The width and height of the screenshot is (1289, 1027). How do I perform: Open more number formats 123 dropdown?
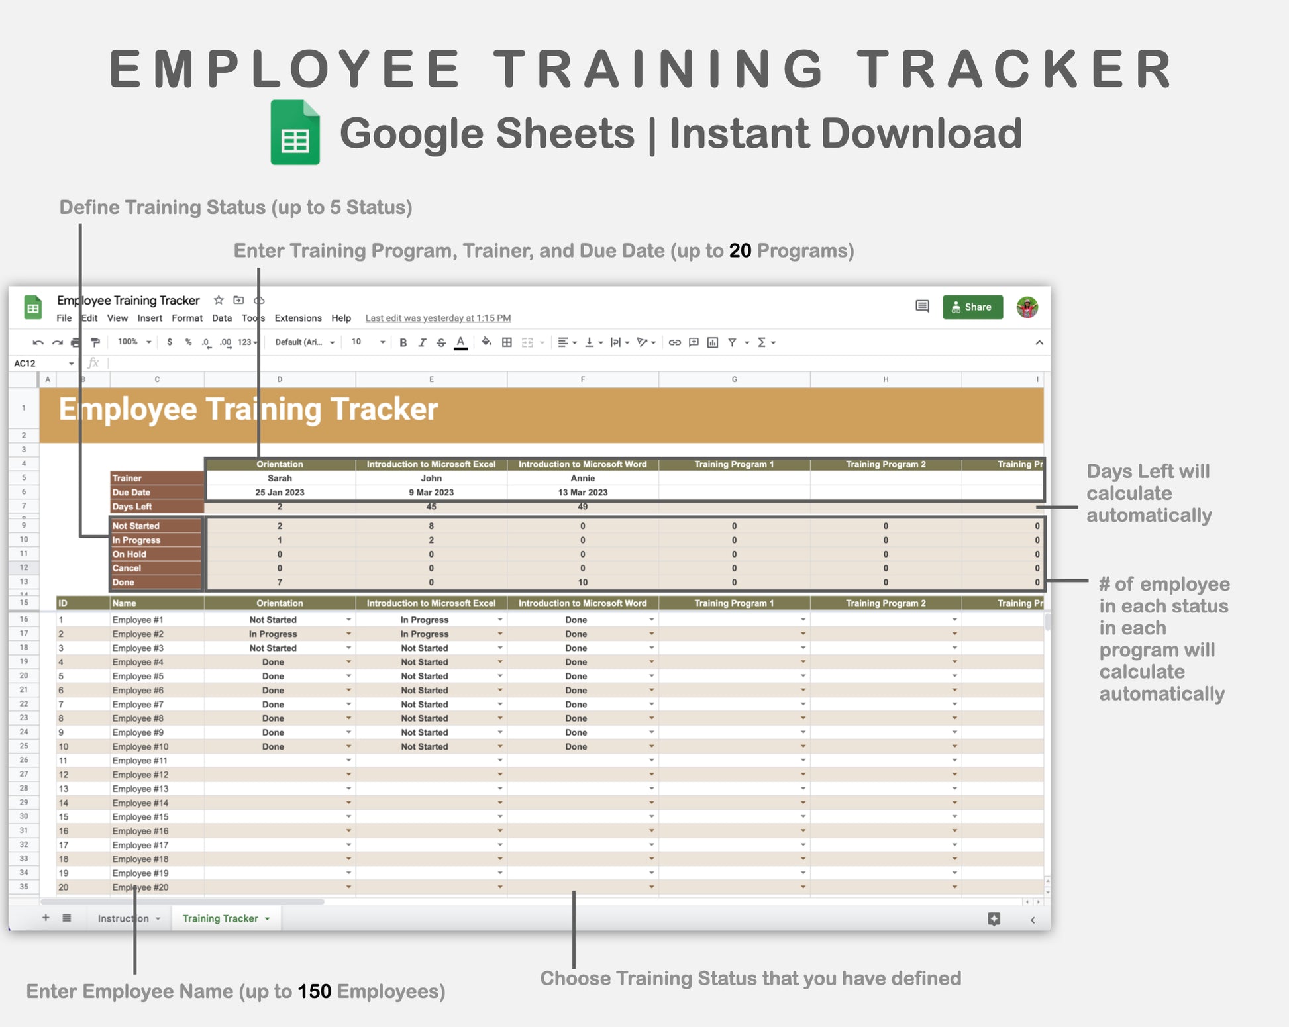[247, 342]
